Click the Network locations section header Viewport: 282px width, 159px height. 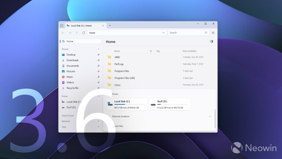point(121,117)
